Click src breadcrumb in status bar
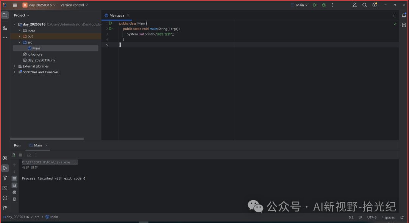 pos(37,217)
